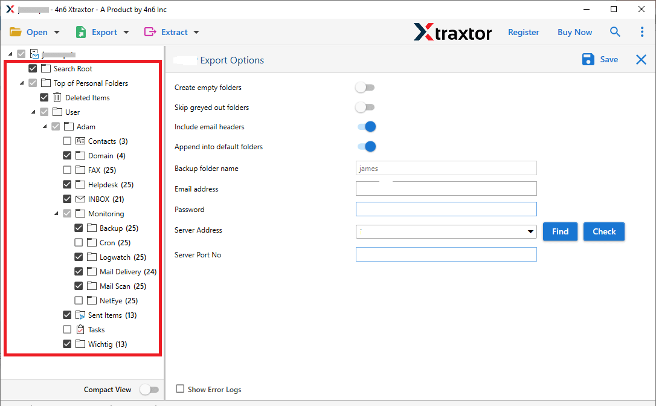Click the Save icon in Export Options
The image size is (656, 406).
coord(588,59)
